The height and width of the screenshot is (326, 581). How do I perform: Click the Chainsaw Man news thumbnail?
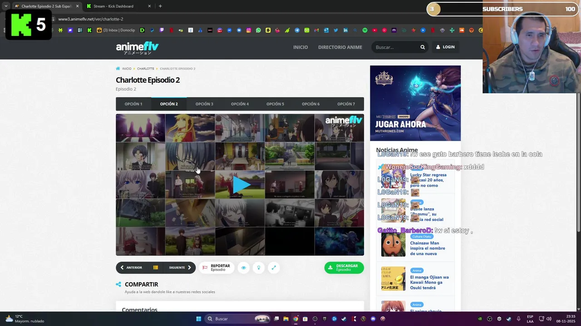point(393,244)
